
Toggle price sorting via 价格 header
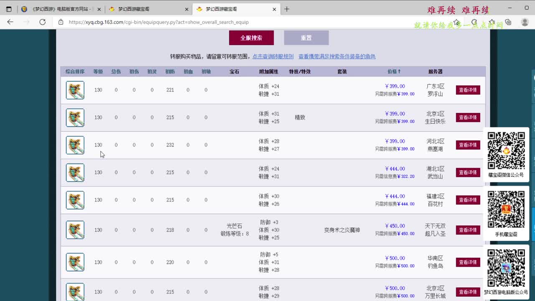(394, 71)
